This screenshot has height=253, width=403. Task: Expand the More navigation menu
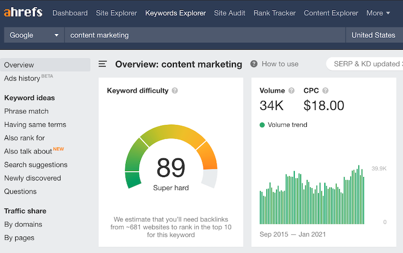pyautogui.click(x=378, y=13)
